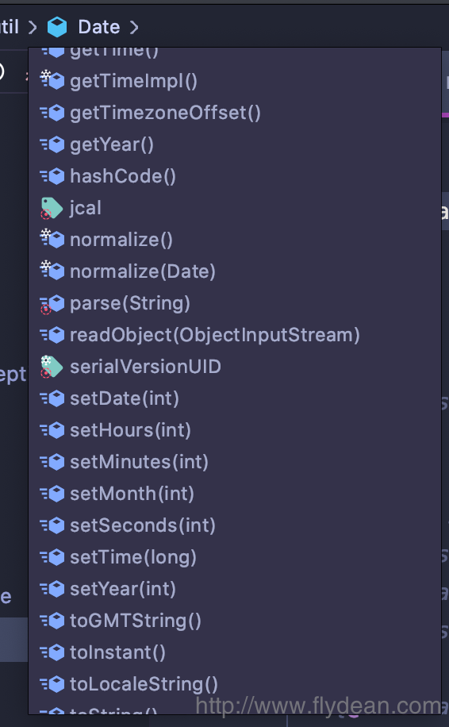Click the jcal field tag icon
449x727 pixels.
click(x=52, y=208)
